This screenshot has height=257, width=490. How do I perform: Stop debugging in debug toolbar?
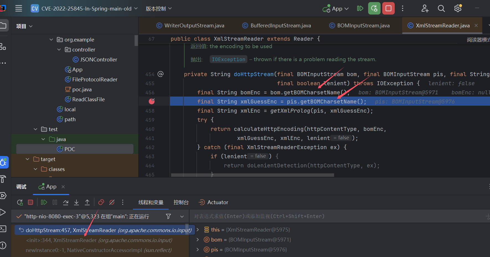point(31,203)
